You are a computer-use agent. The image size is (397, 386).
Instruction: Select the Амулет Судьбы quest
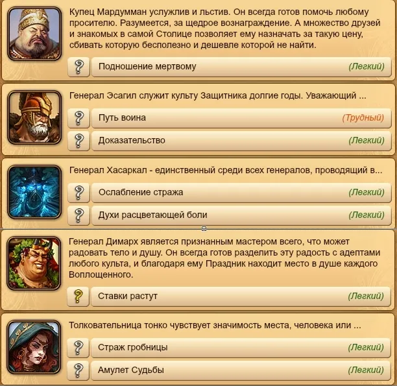tap(241, 370)
